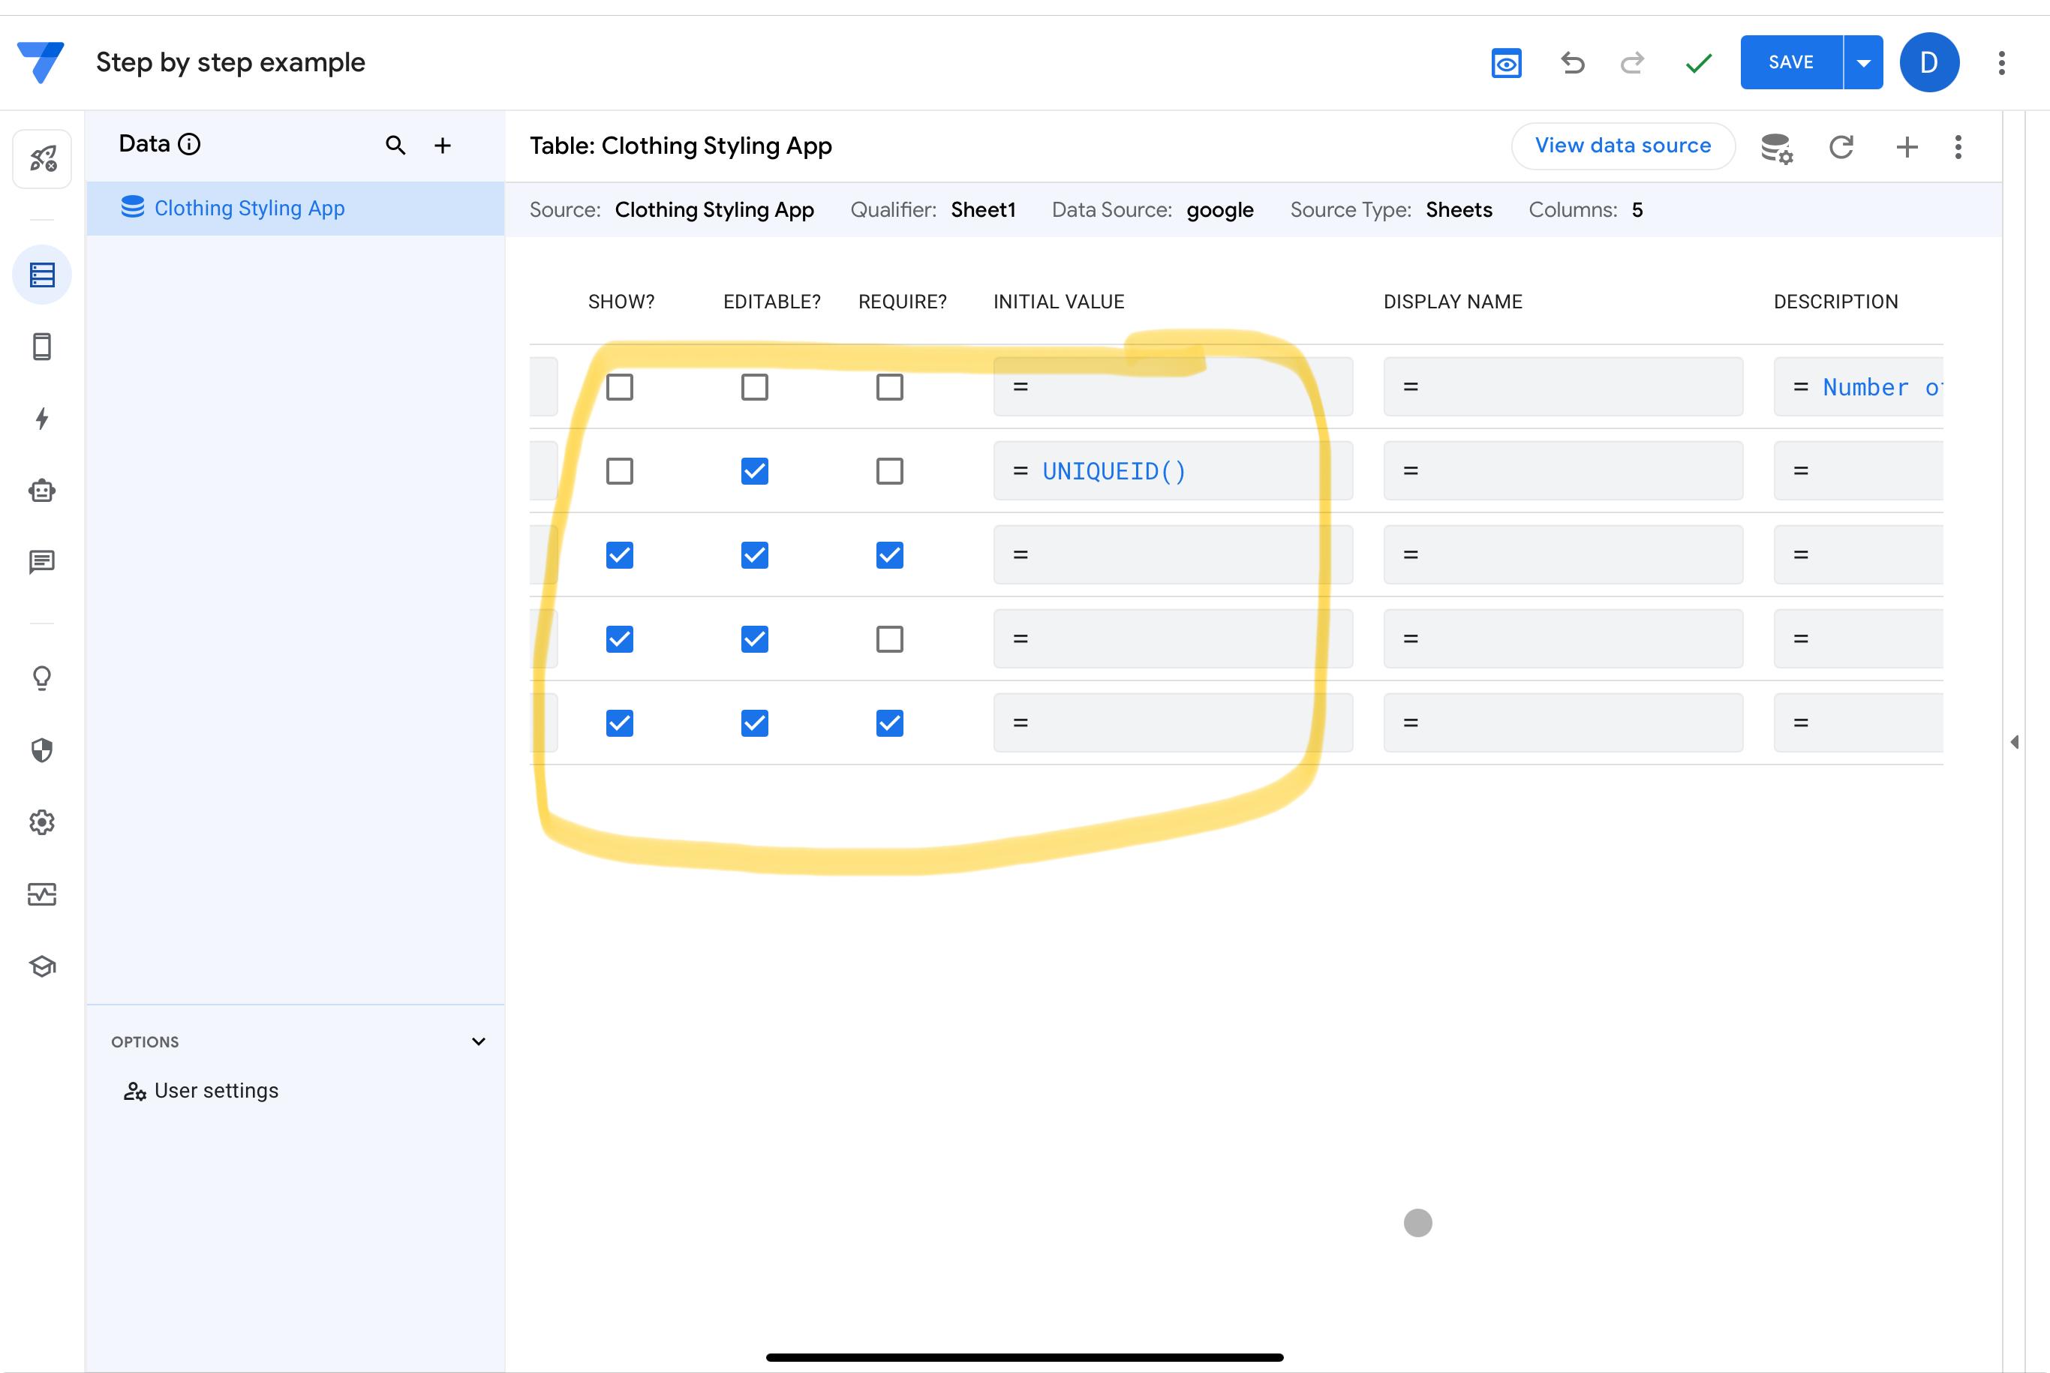Image resolution: width=2050 pixels, height=1373 pixels.
Task: Click the DISPLAY NAME column header
Action: (1453, 302)
